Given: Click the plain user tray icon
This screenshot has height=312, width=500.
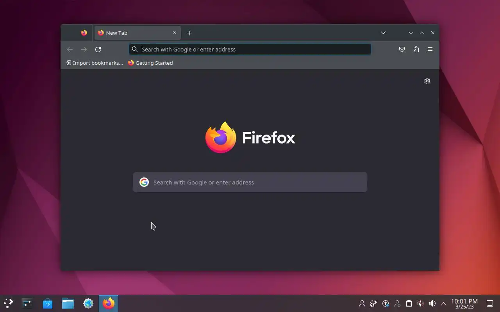Looking at the screenshot, I should click(362, 303).
